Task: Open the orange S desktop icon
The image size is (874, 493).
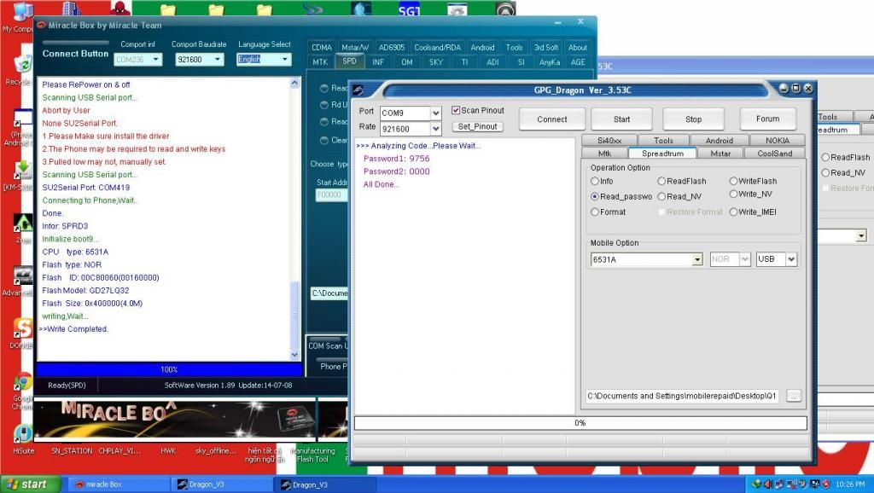Action: [22, 333]
